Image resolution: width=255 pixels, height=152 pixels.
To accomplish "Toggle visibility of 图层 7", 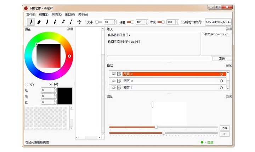I will [x=114, y=87].
